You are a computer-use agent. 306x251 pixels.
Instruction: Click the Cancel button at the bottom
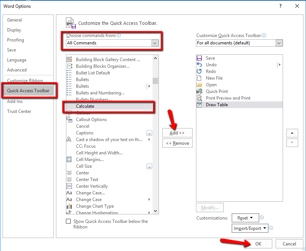pos(289,244)
